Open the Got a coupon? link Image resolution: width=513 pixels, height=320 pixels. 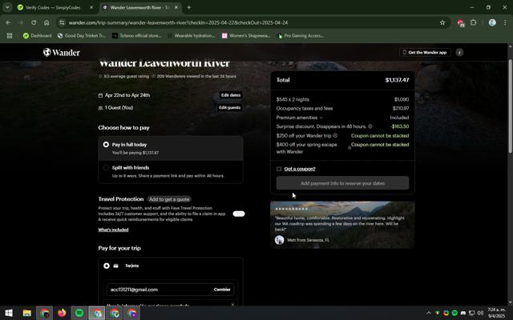coord(300,169)
